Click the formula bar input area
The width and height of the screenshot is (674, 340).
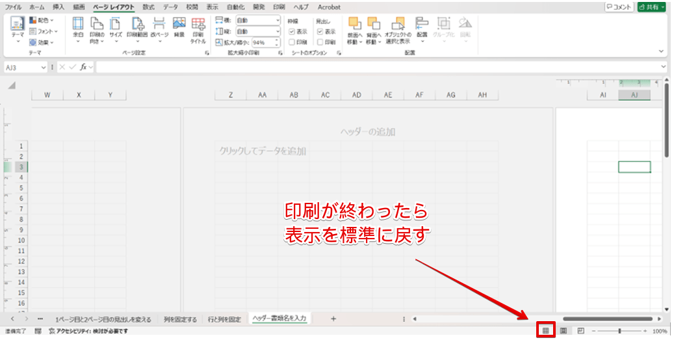[x=378, y=67]
